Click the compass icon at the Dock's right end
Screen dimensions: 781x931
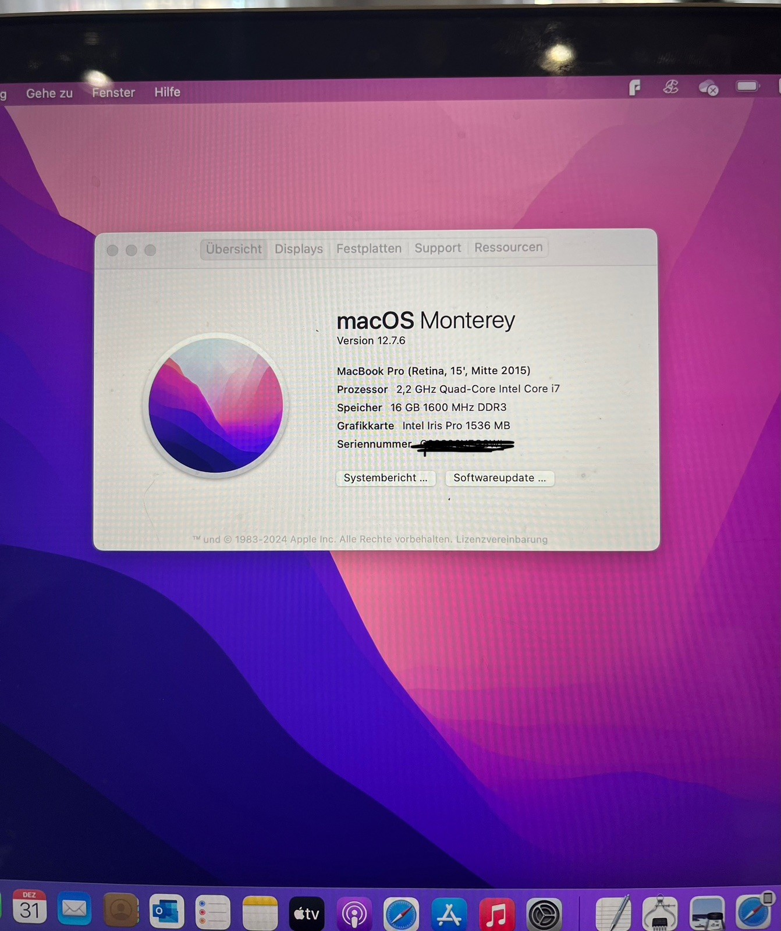pos(754,911)
